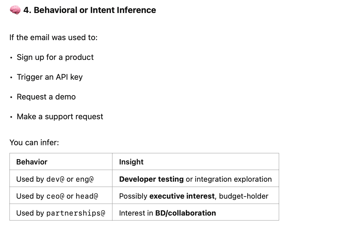Click the Behavior column header
344x230 pixels.
[61, 162]
